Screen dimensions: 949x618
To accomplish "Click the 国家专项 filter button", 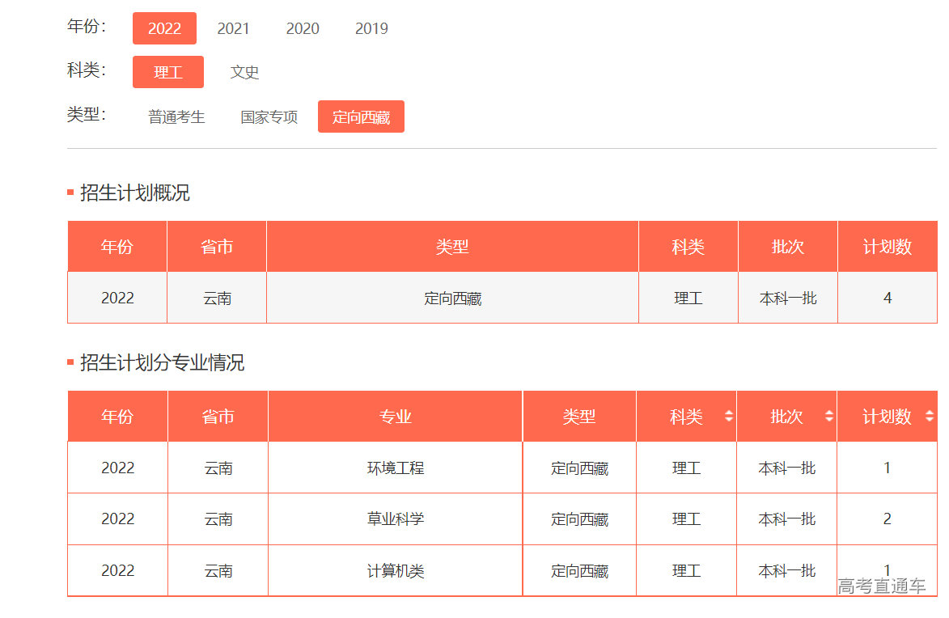I will click(x=269, y=116).
